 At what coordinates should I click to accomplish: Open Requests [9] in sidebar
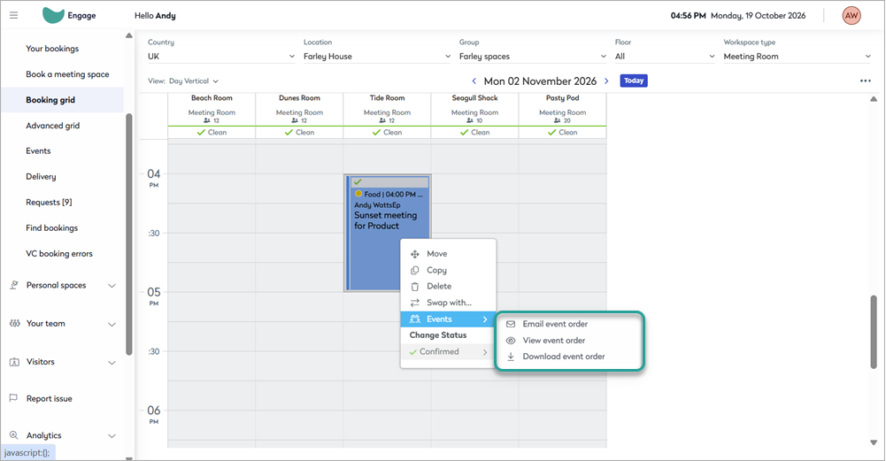pyautogui.click(x=49, y=203)
